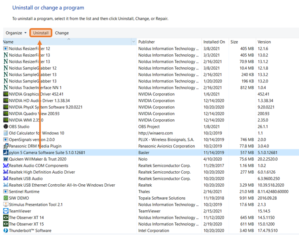299x235 pixels.
Task: Click the http://winaero.com publisher cell
Action: [155, 133]
